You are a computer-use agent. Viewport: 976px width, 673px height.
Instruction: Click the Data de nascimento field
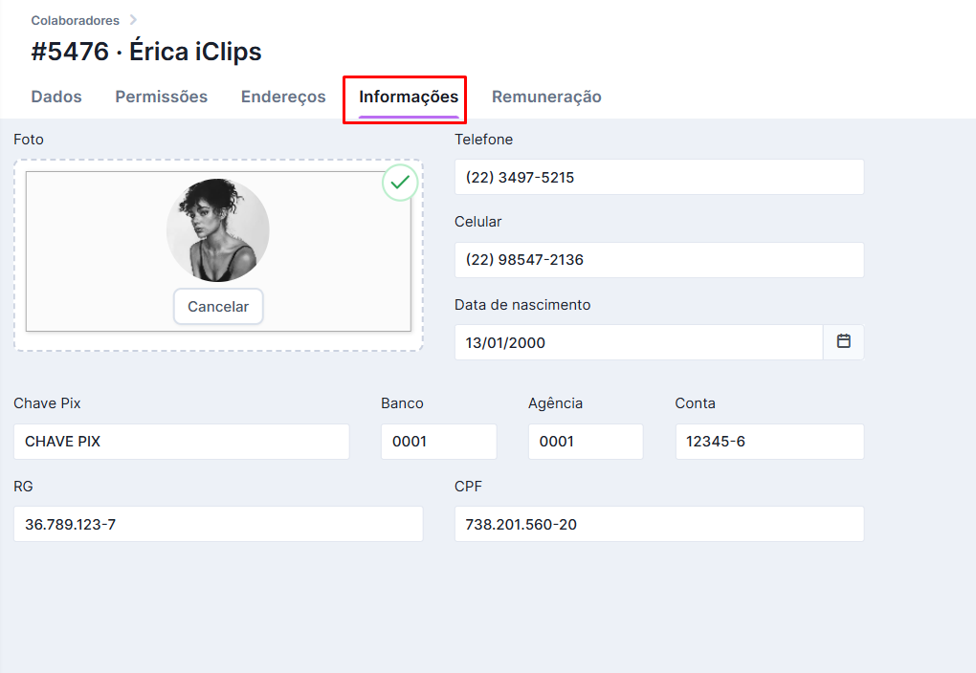637,342
